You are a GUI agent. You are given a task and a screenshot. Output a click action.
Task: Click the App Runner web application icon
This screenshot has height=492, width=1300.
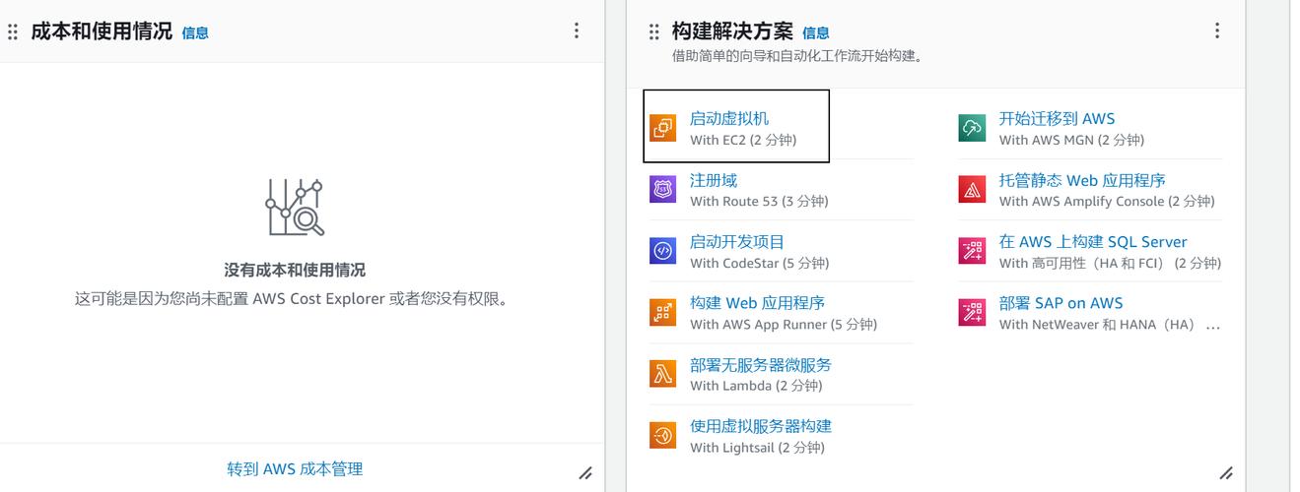pos(663,312)
